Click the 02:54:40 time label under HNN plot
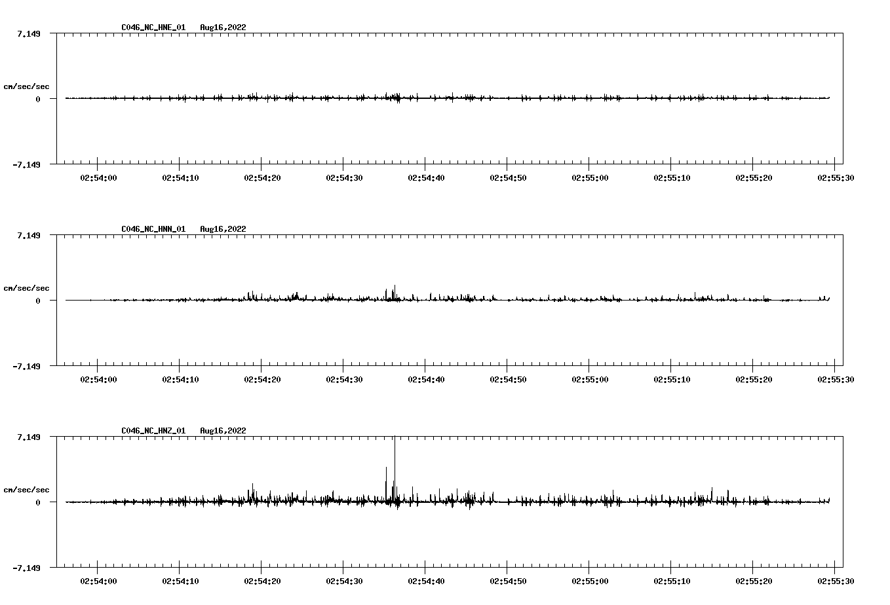890x605 pixels. tap(427, 379)
